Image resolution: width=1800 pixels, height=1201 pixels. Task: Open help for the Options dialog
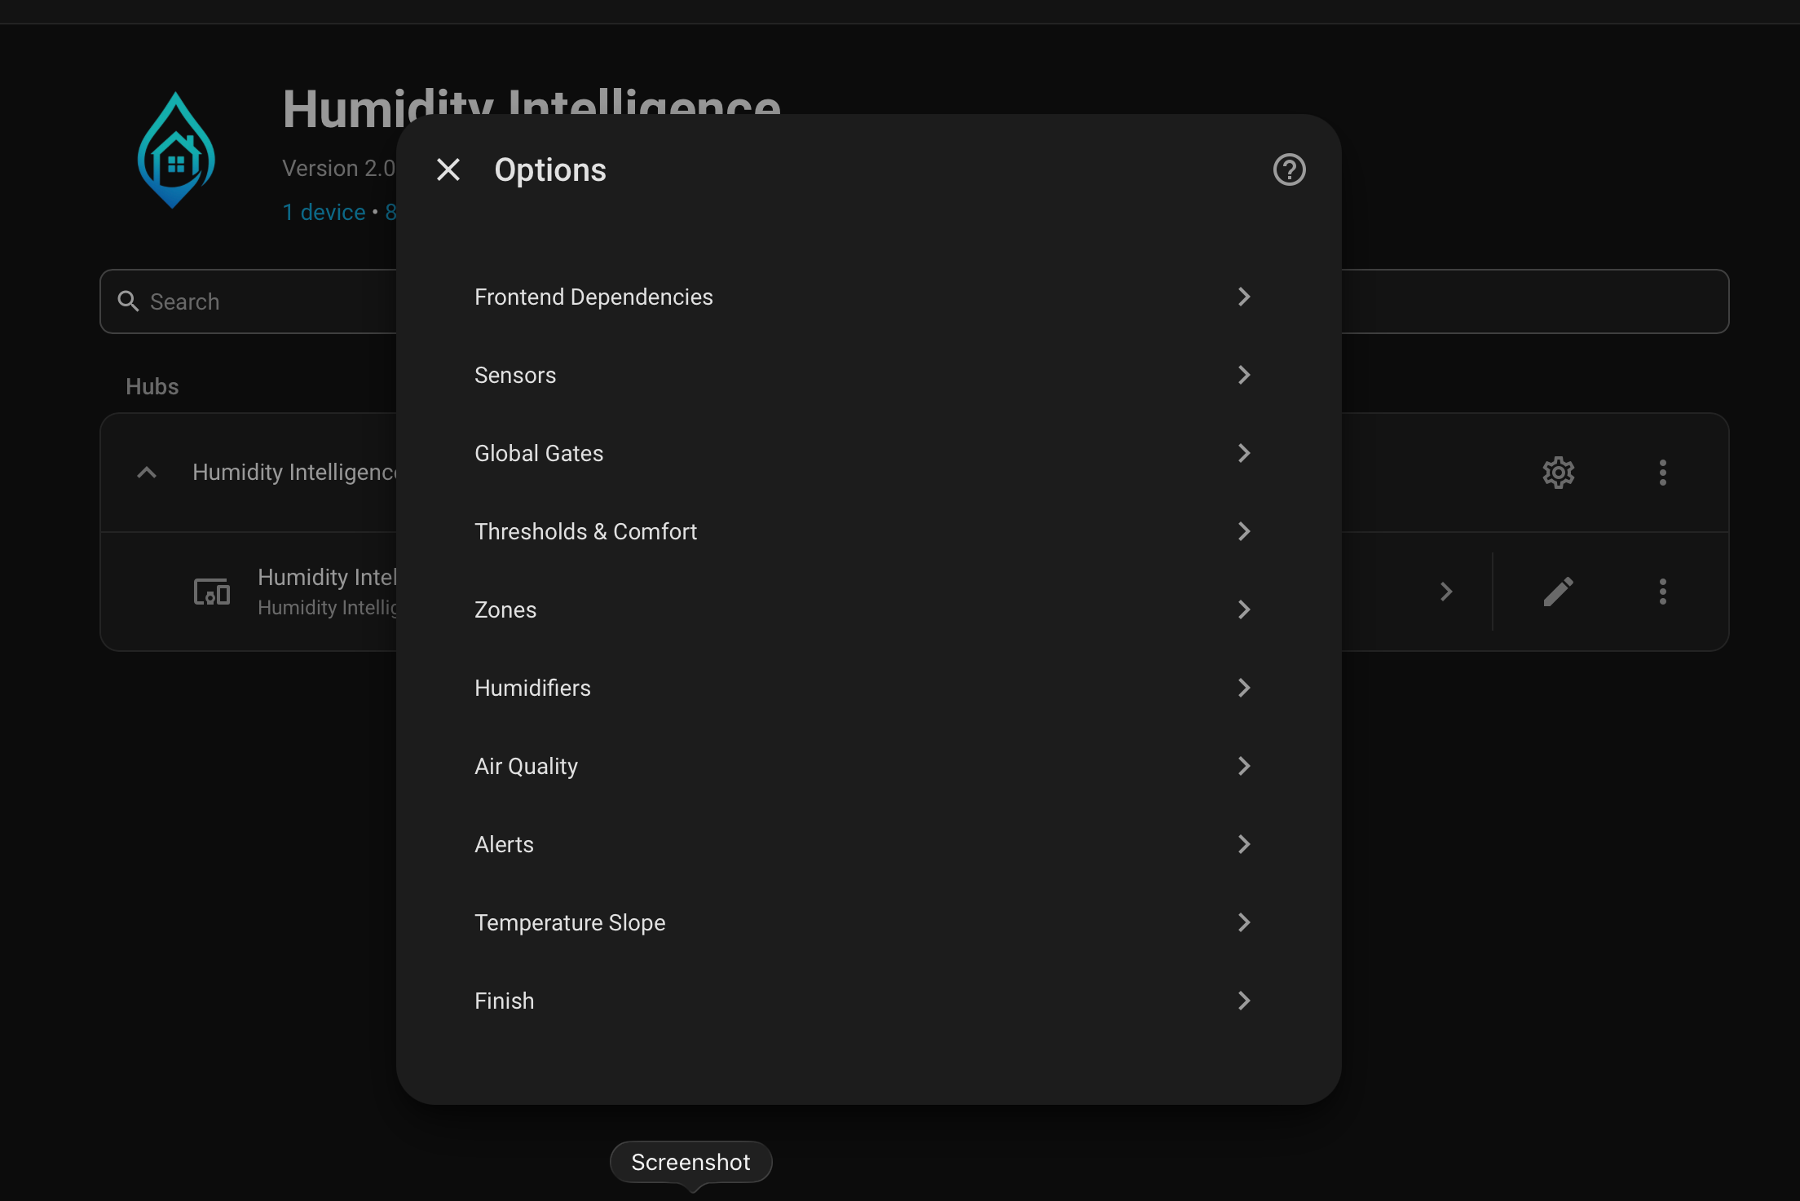1289,169
